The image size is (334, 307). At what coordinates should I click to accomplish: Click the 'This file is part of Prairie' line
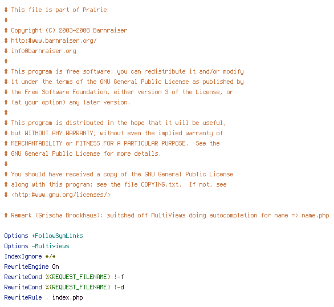click(x=56, y=10)
